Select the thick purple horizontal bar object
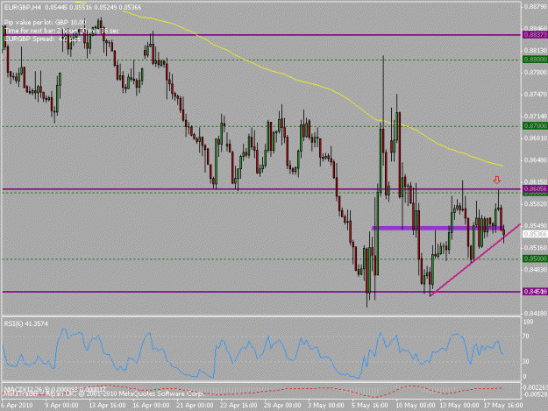This screenshot has height=411, width=548. [438, 228]
